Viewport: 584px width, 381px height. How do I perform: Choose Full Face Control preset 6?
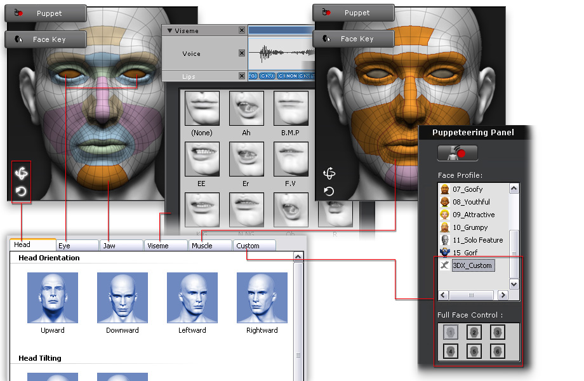coord(498,351)
